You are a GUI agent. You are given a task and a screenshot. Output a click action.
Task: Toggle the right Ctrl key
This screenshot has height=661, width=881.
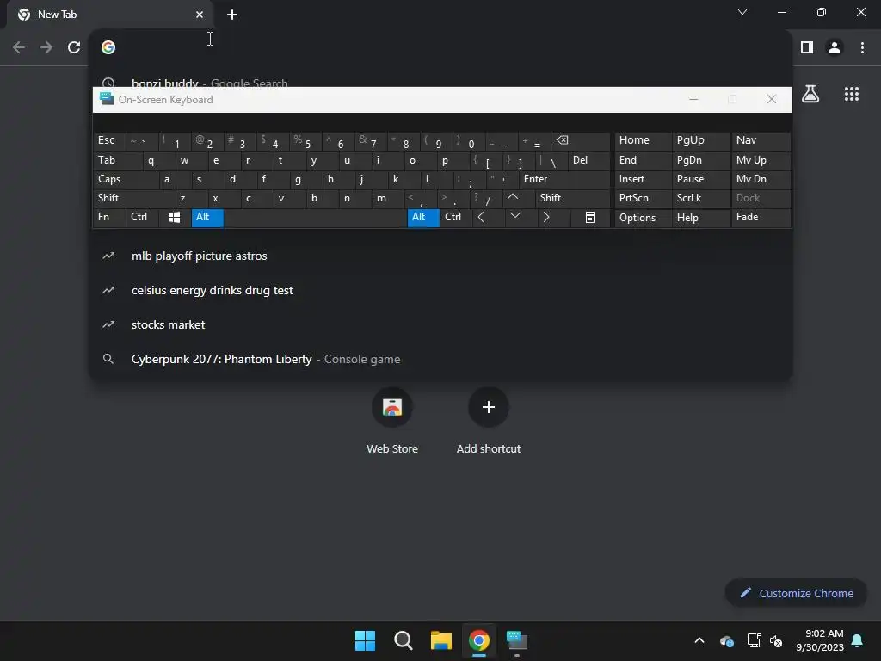[x=456, y=218]
